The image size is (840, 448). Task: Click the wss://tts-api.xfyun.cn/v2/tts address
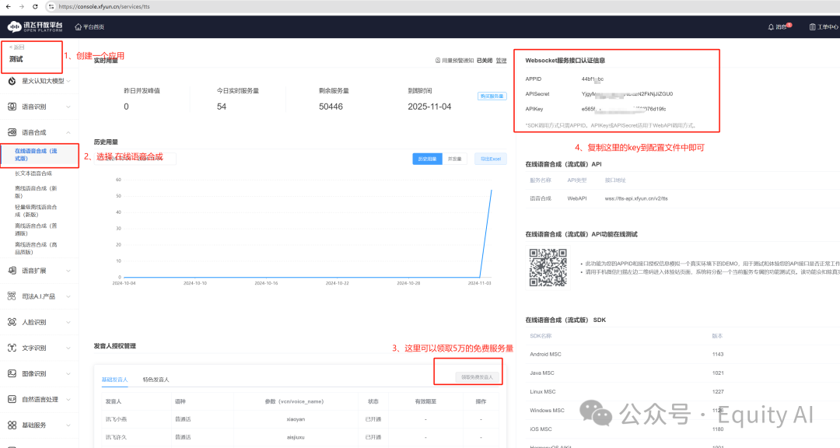pyautogui.click(x=636, y=198)
